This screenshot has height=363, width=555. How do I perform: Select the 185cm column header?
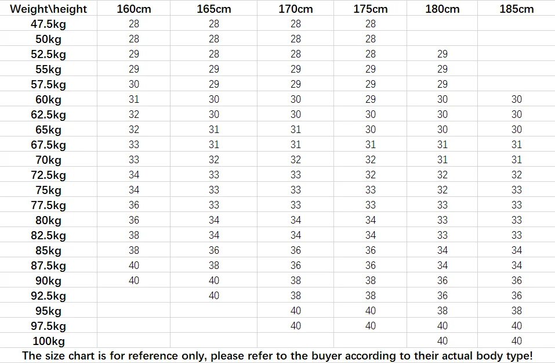[516, 9]
